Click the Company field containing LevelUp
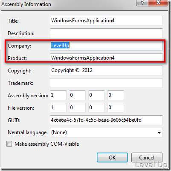Viewport: 171px width, 171px height. 106,45
